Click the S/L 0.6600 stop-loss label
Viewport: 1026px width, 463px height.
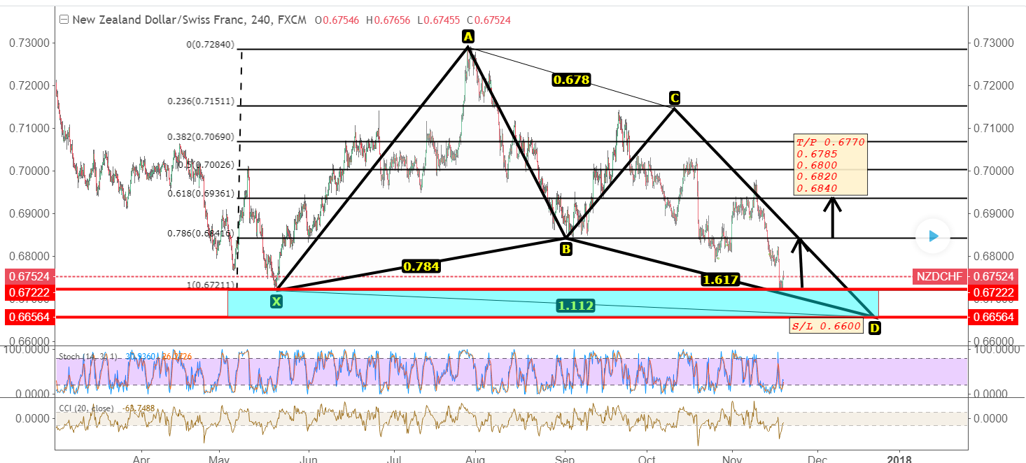[826, 325]
